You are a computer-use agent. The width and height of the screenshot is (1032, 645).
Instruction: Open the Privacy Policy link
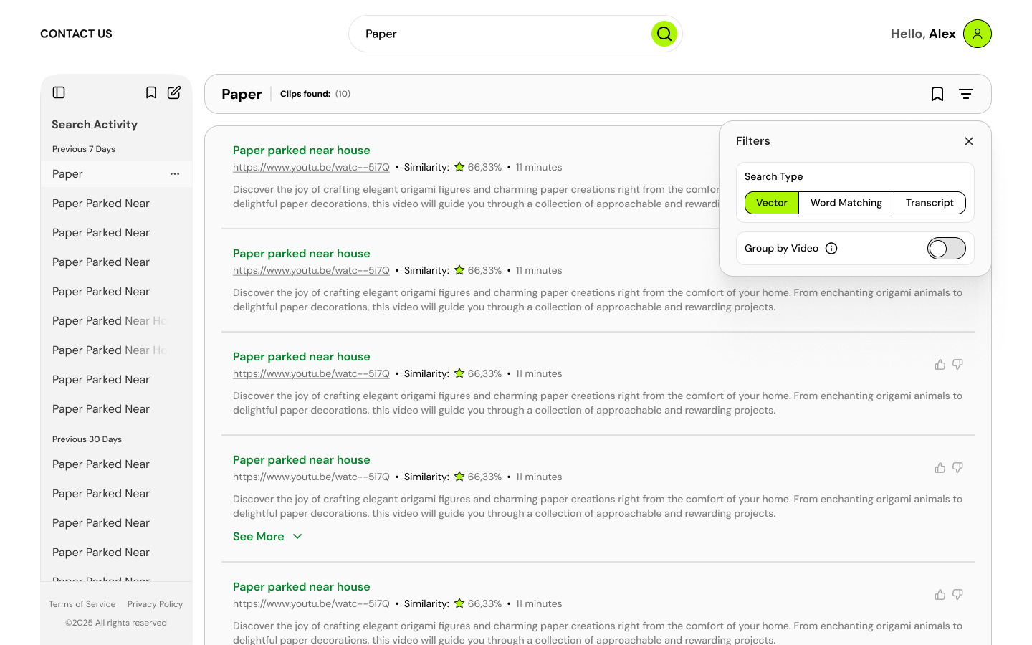point(155,604)
